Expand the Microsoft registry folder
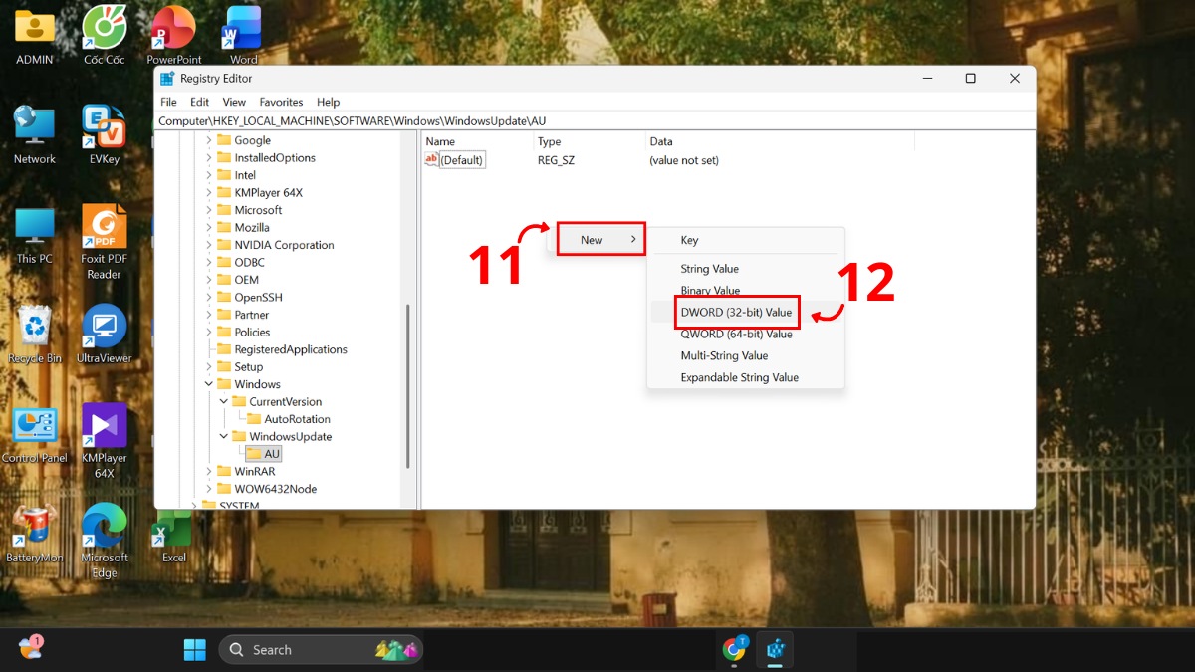 pyautogui.click(x=209, y=209)
